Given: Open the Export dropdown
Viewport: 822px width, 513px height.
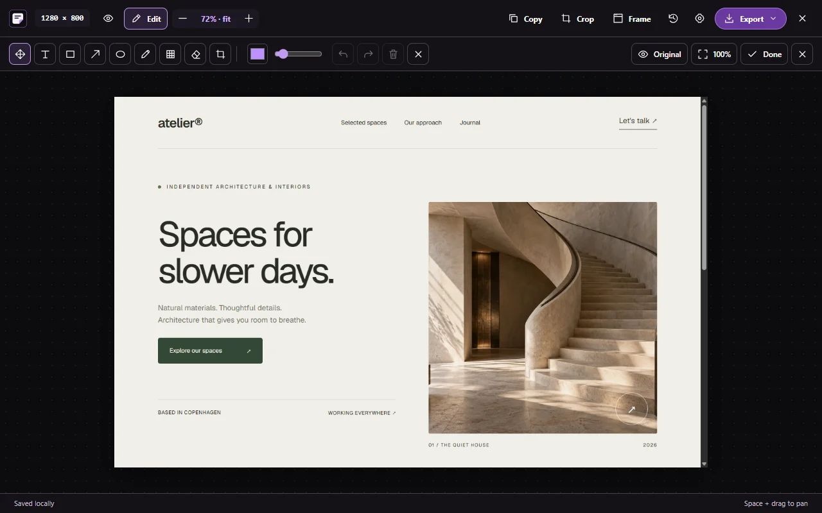Looking at the screenshot, I should [x=751, y=19].
